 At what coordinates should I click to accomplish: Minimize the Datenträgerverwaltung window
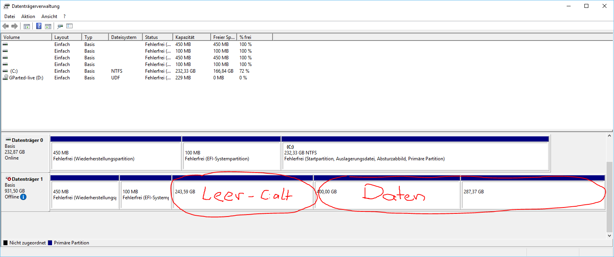(568, 6)
